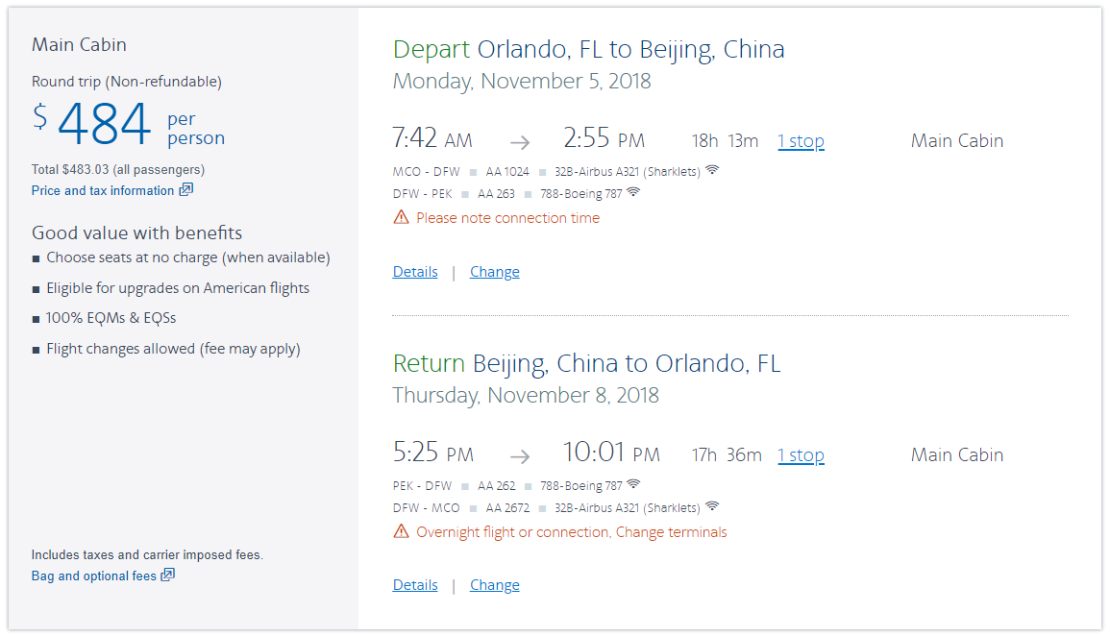
Task: Click the Wi-Fi icon on flight AA 262
Action: [x=633, y=484]
